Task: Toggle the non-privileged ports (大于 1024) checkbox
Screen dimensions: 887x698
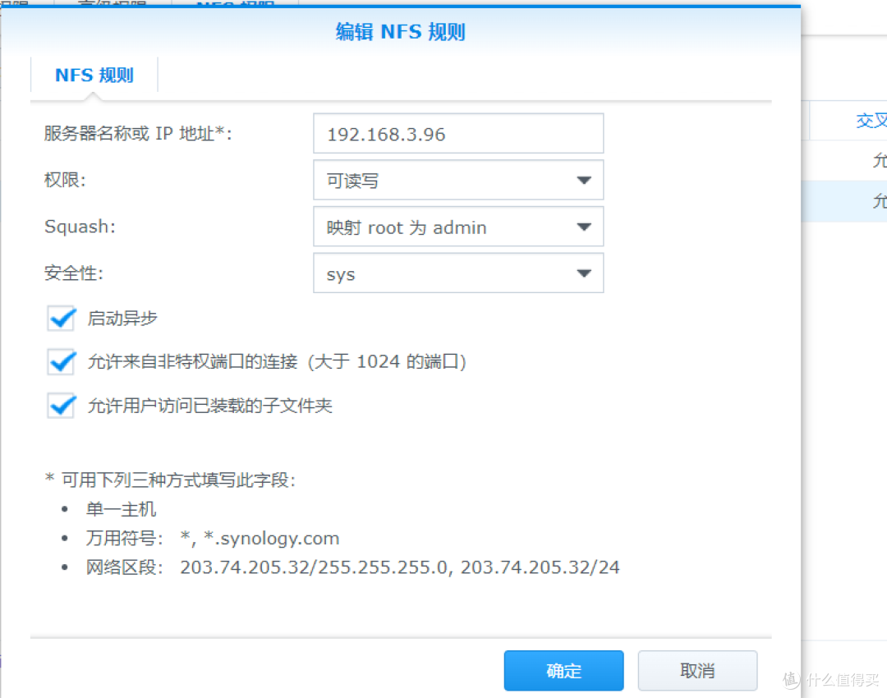Action: pyautogui.click(x=61, y=361)
